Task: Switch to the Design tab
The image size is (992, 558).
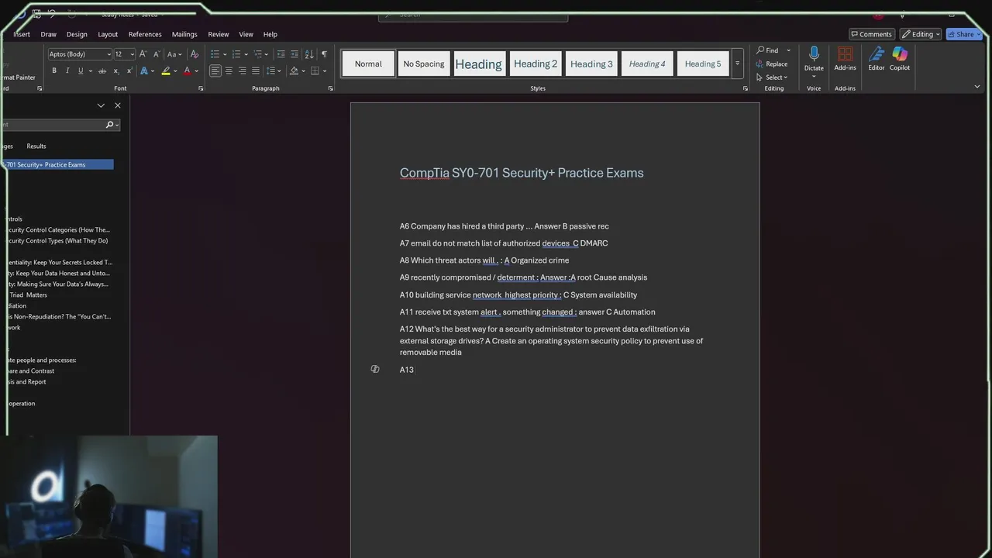Action: pos(77,34)
